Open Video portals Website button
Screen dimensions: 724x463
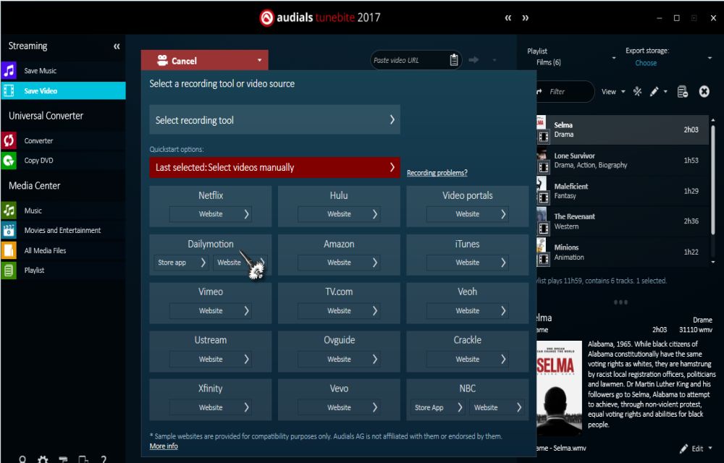pos(467,214)
